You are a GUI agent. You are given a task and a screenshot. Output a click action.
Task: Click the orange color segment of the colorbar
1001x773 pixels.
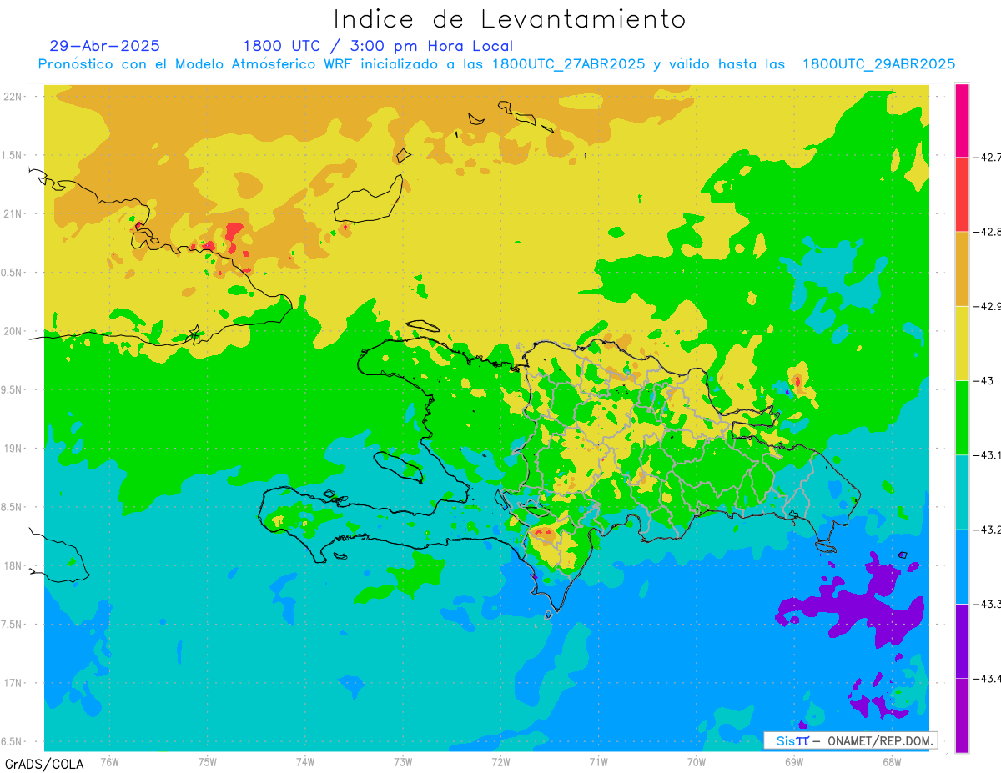point(962,269)
